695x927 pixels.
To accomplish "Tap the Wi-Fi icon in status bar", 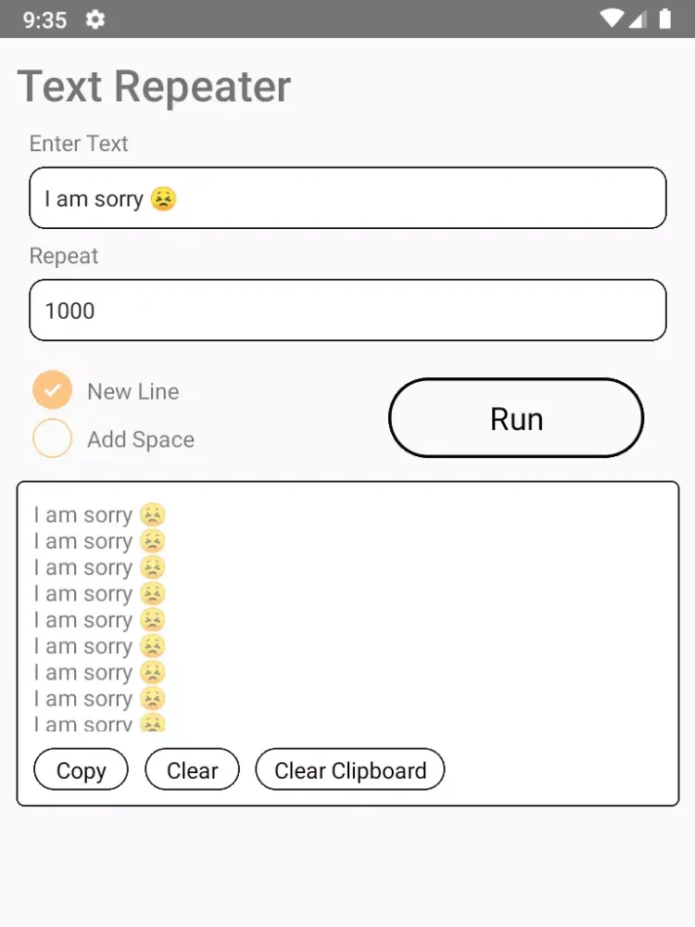I will [x=611, y=19].
